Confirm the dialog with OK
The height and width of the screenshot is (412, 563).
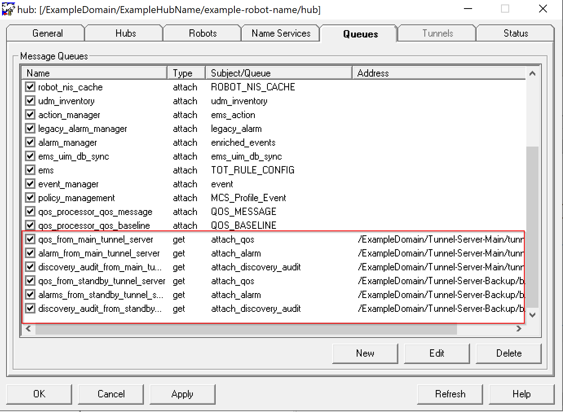39,394
